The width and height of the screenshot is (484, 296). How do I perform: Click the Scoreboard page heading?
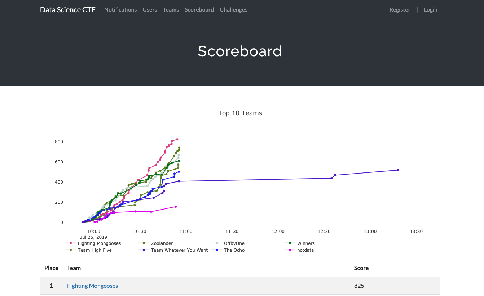pyautogui.click(x=240, y=51)
